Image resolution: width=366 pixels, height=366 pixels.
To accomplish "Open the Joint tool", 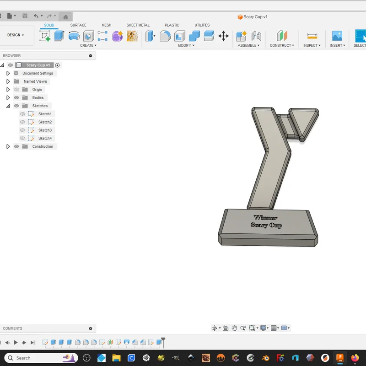I will point(256,36).
